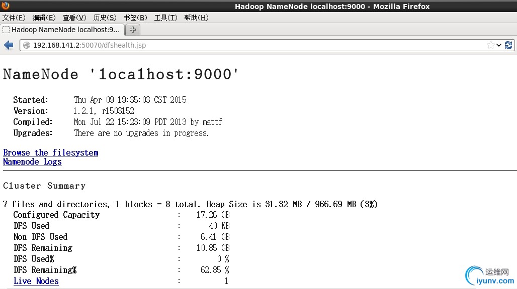Click the Firefox icon in title bar
Image resolution: width=517 pixels, height=289 pixels.
(x=5, y=6)
